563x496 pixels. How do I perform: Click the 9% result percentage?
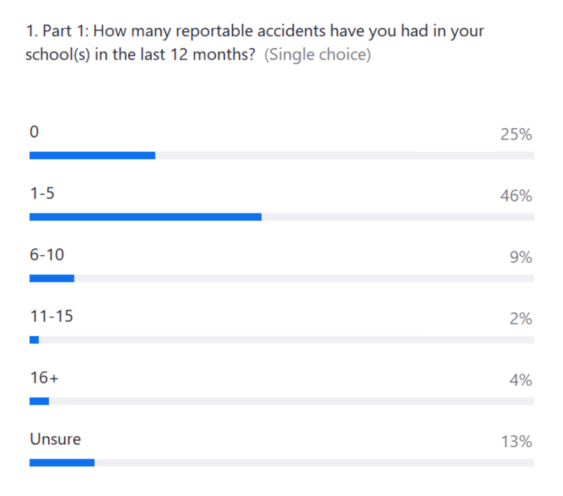[520, 257]
